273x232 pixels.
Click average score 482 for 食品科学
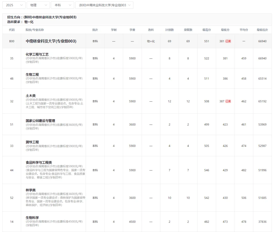tap(244, 170)
